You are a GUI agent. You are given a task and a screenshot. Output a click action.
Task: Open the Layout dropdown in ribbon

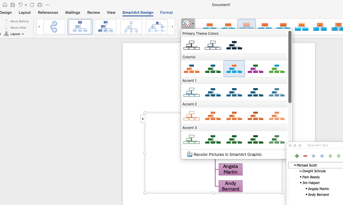click(x=14, y=34)
